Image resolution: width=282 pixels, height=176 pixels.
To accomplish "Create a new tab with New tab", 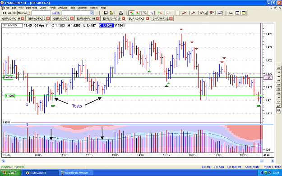I will (24, 13).
